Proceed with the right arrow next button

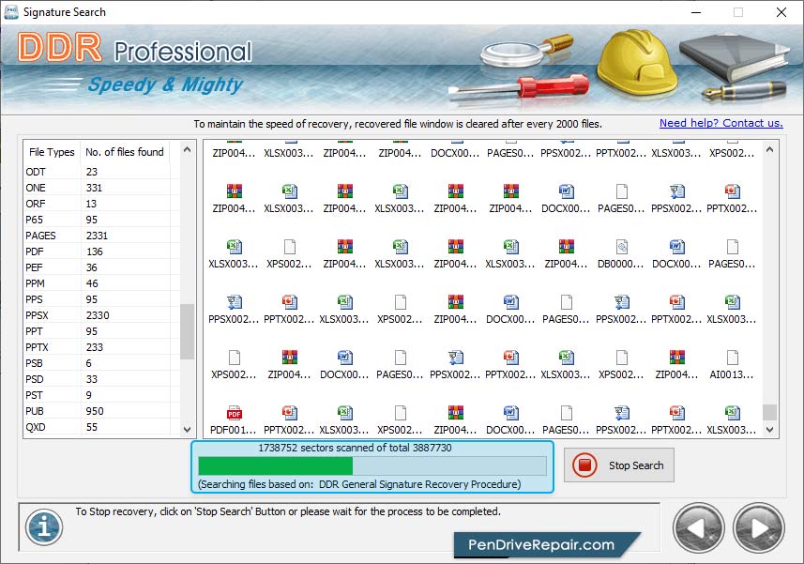759,528
